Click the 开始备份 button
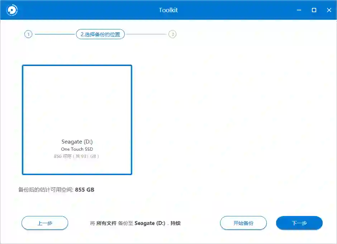 click(243, 223)
